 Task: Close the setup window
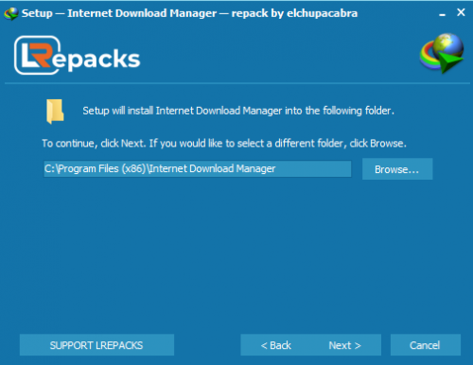click(x=461, y=12)
